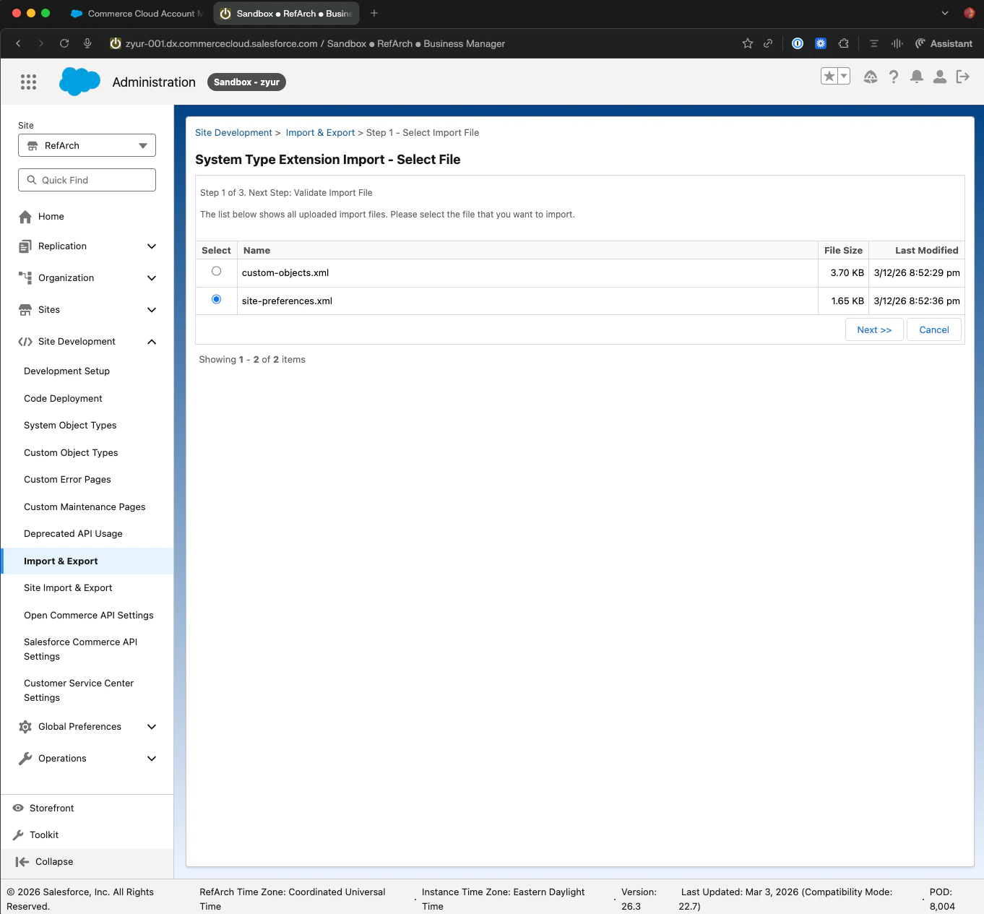
Task: Click the microphone icon in the address bar
Action: 87,43
